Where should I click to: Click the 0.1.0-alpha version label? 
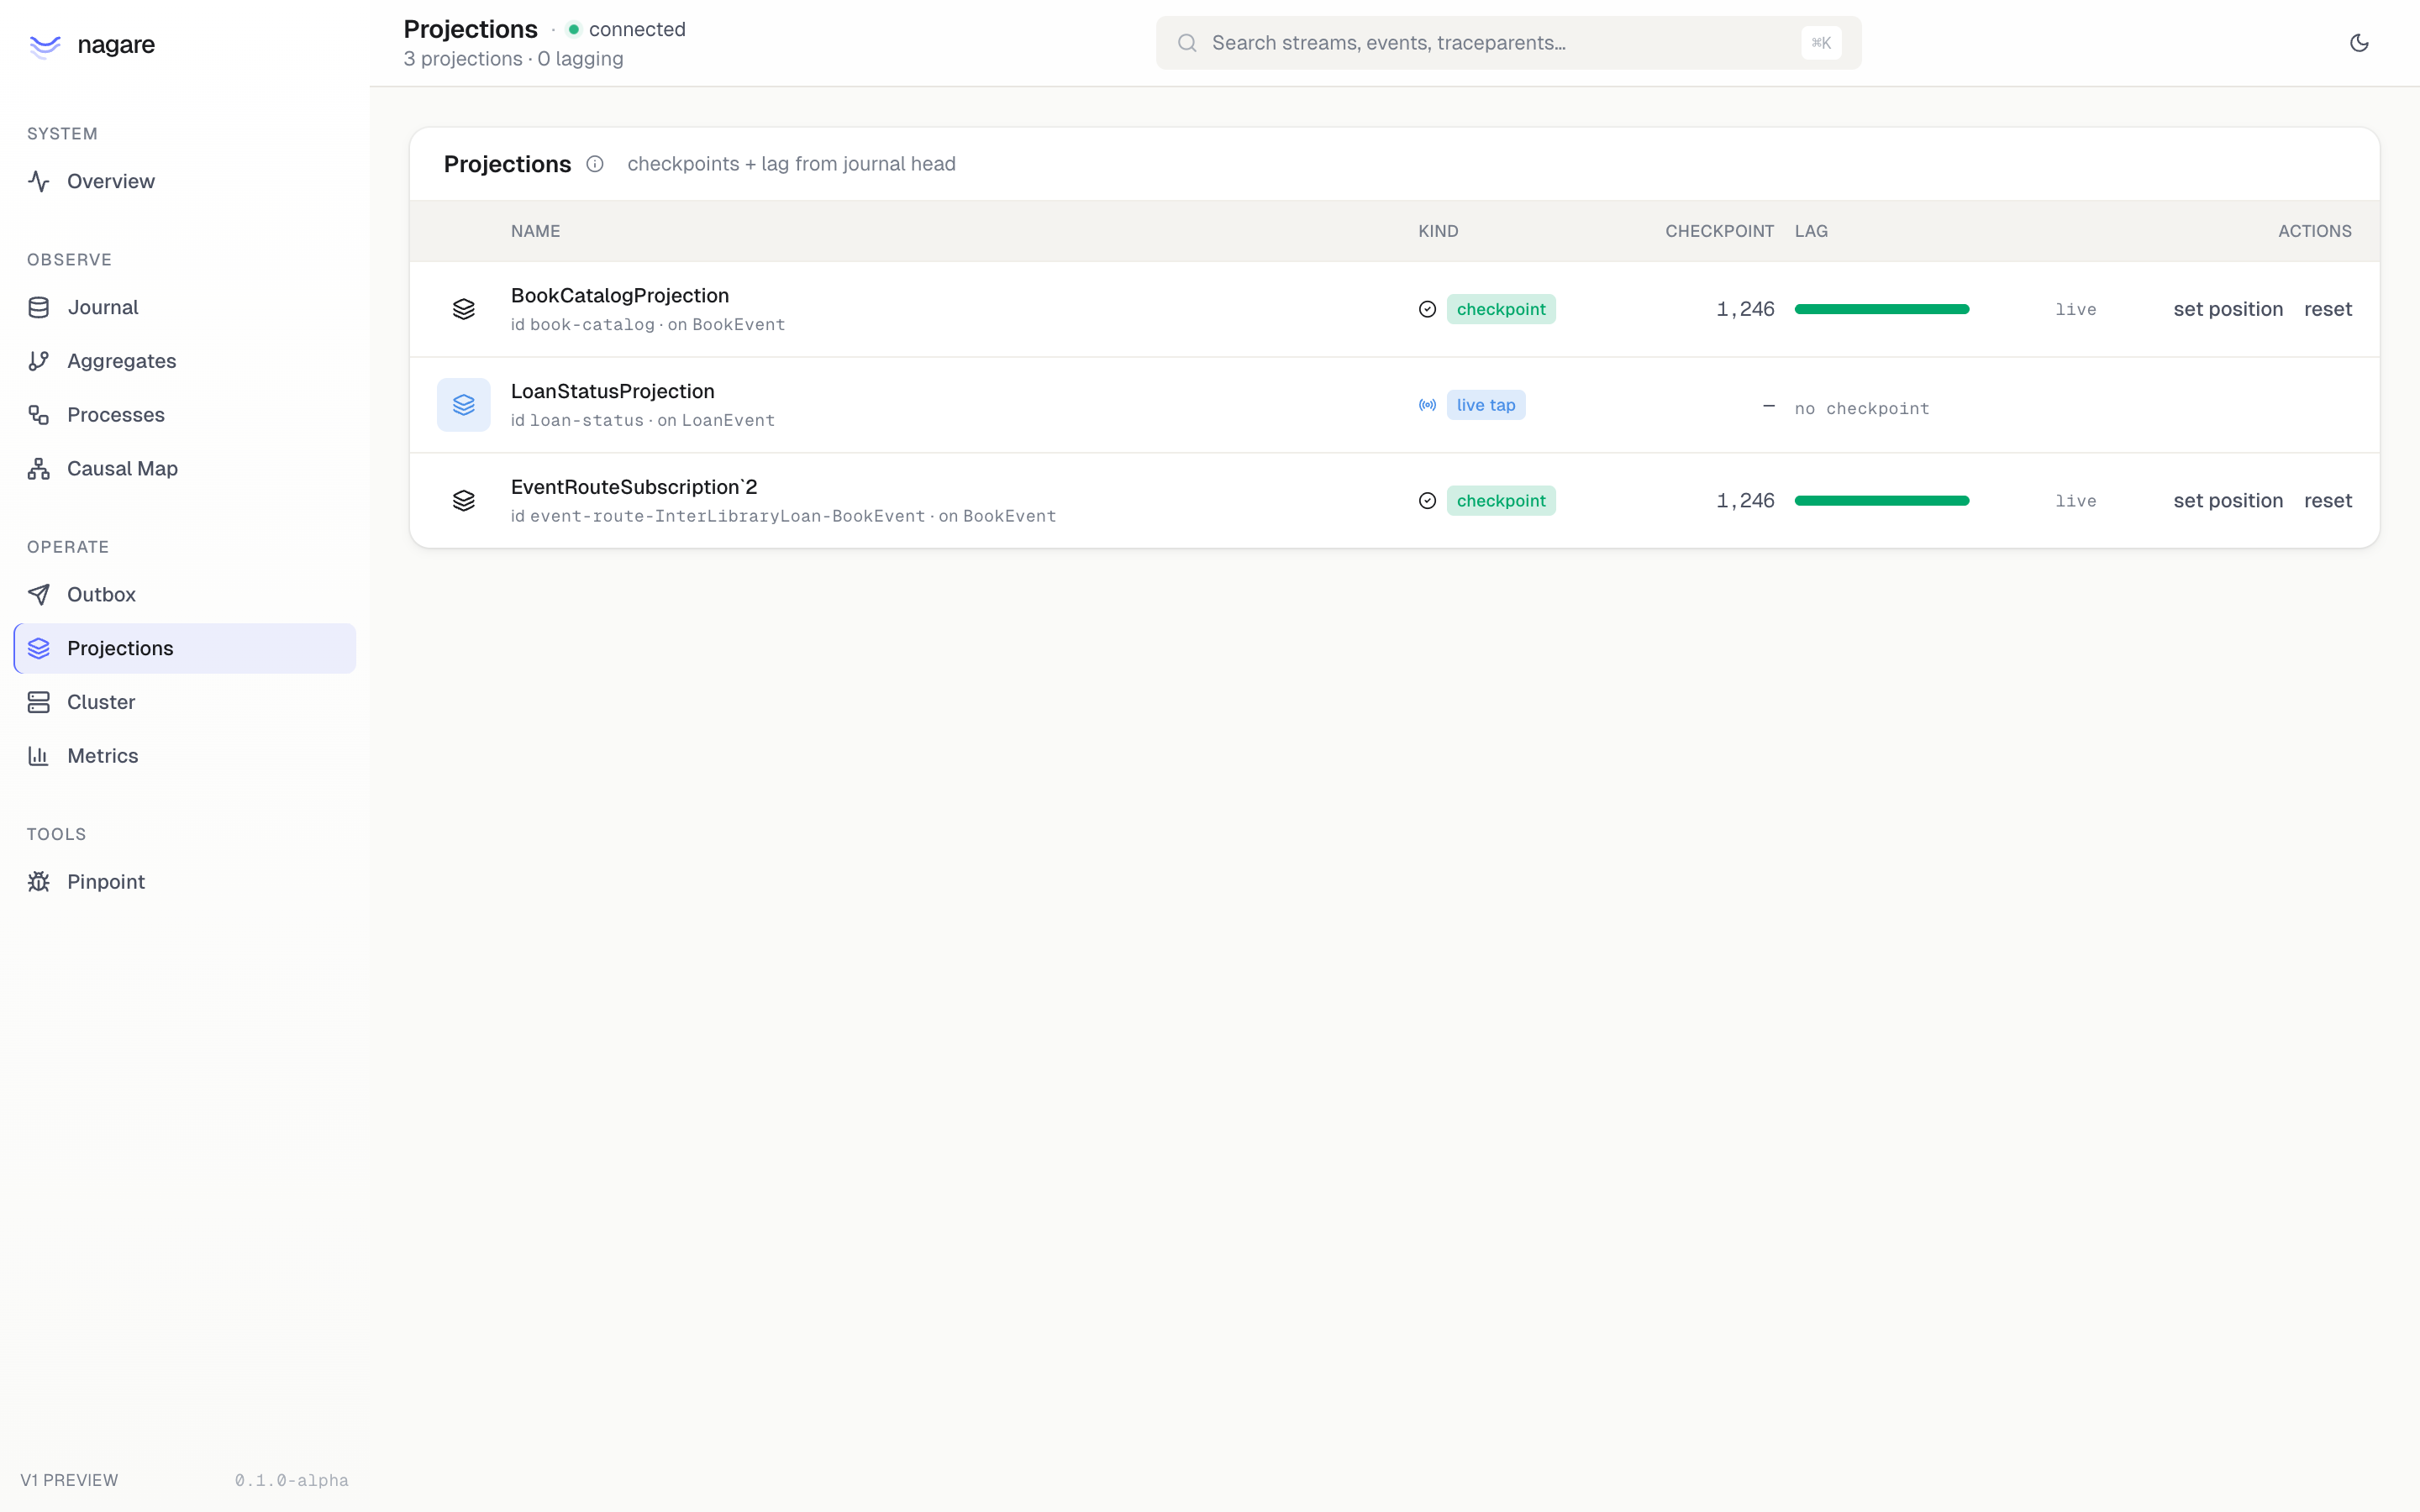[x=292, y=1480]
